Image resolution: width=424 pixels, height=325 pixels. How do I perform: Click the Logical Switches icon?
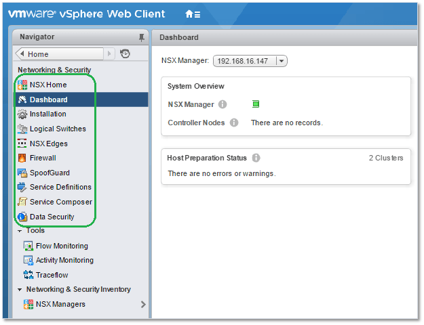(x=22, y=129)
